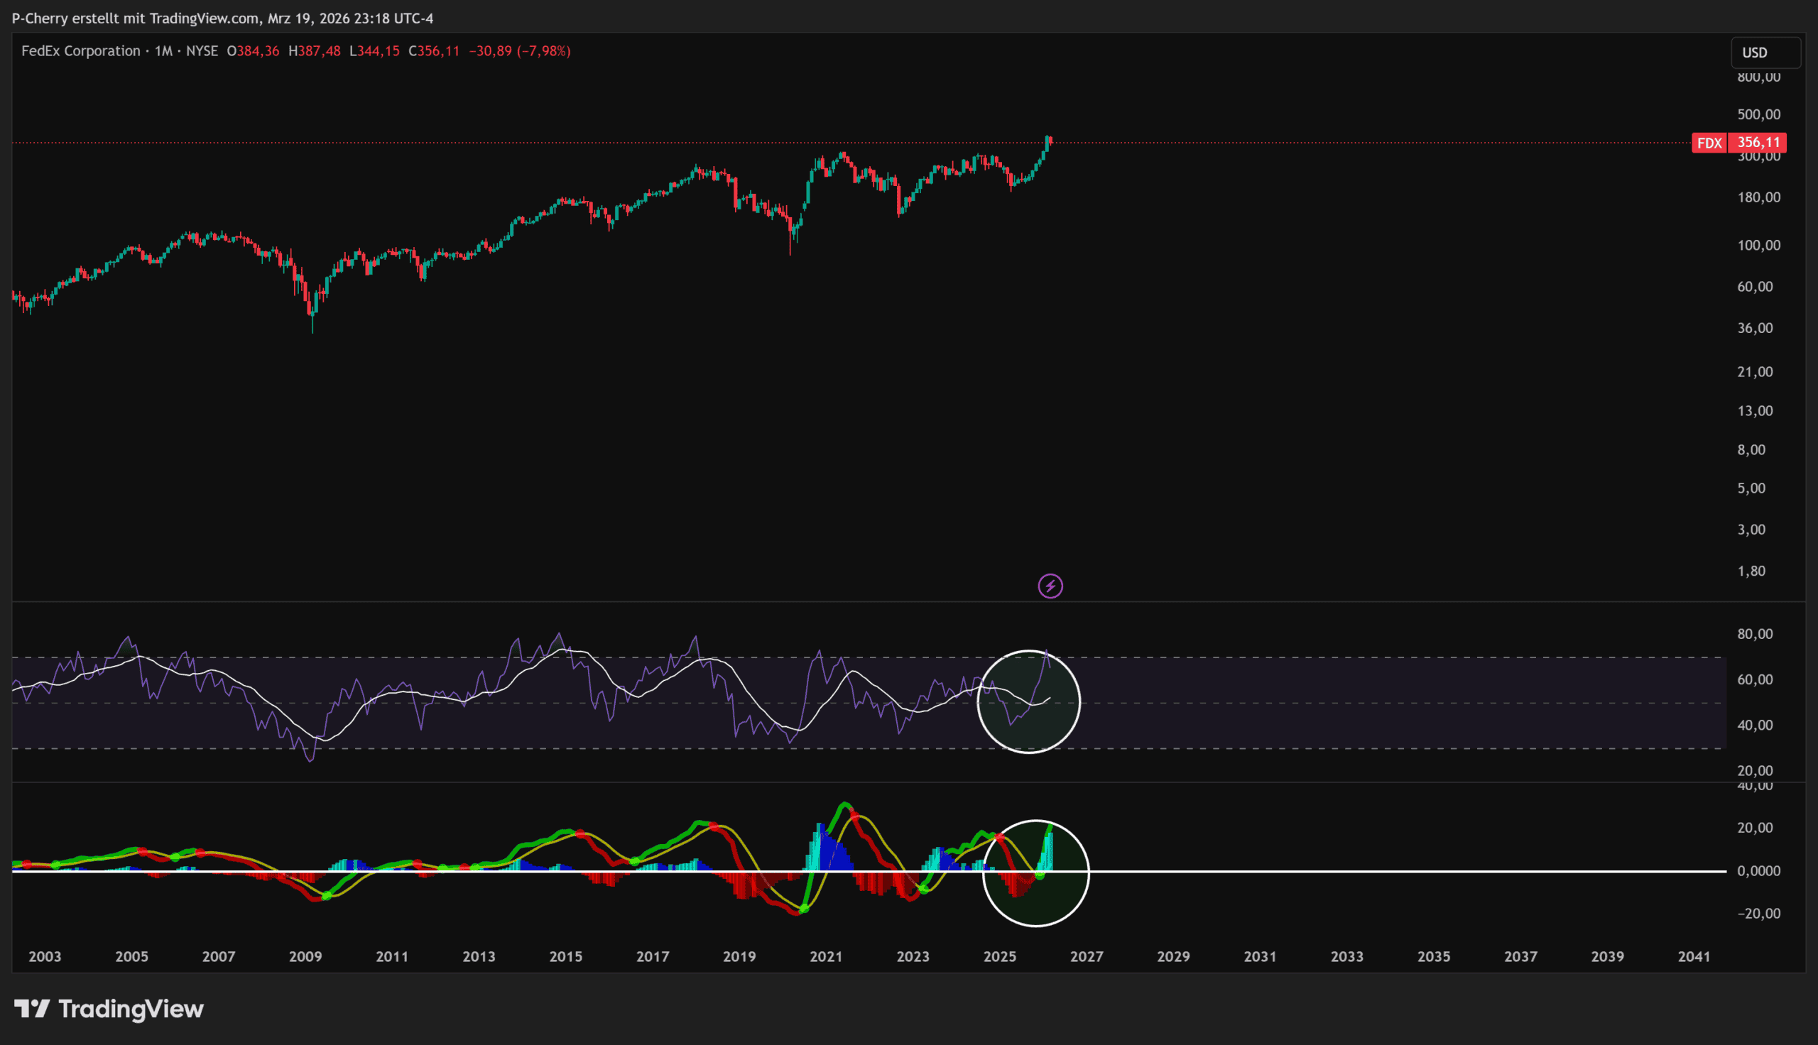Click the 80,00 label on RSI scale

point(1755,634)
